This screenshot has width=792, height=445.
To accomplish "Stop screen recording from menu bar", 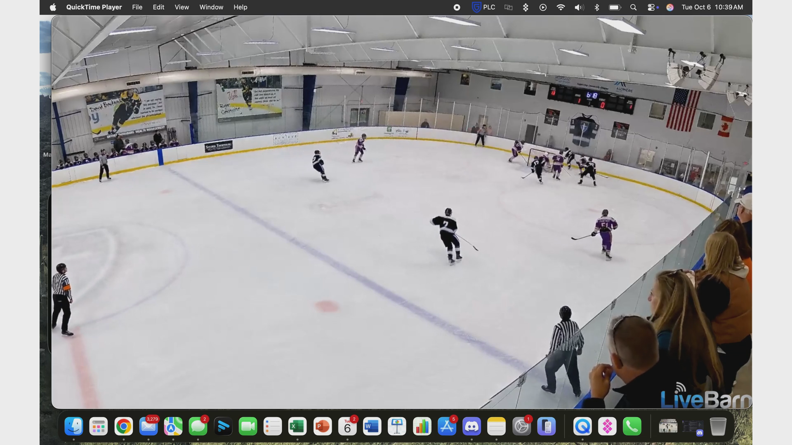I will (457, 7).
